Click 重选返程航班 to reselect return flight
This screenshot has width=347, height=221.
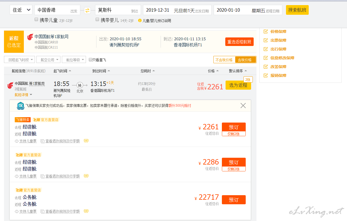(x=239, y=42)
